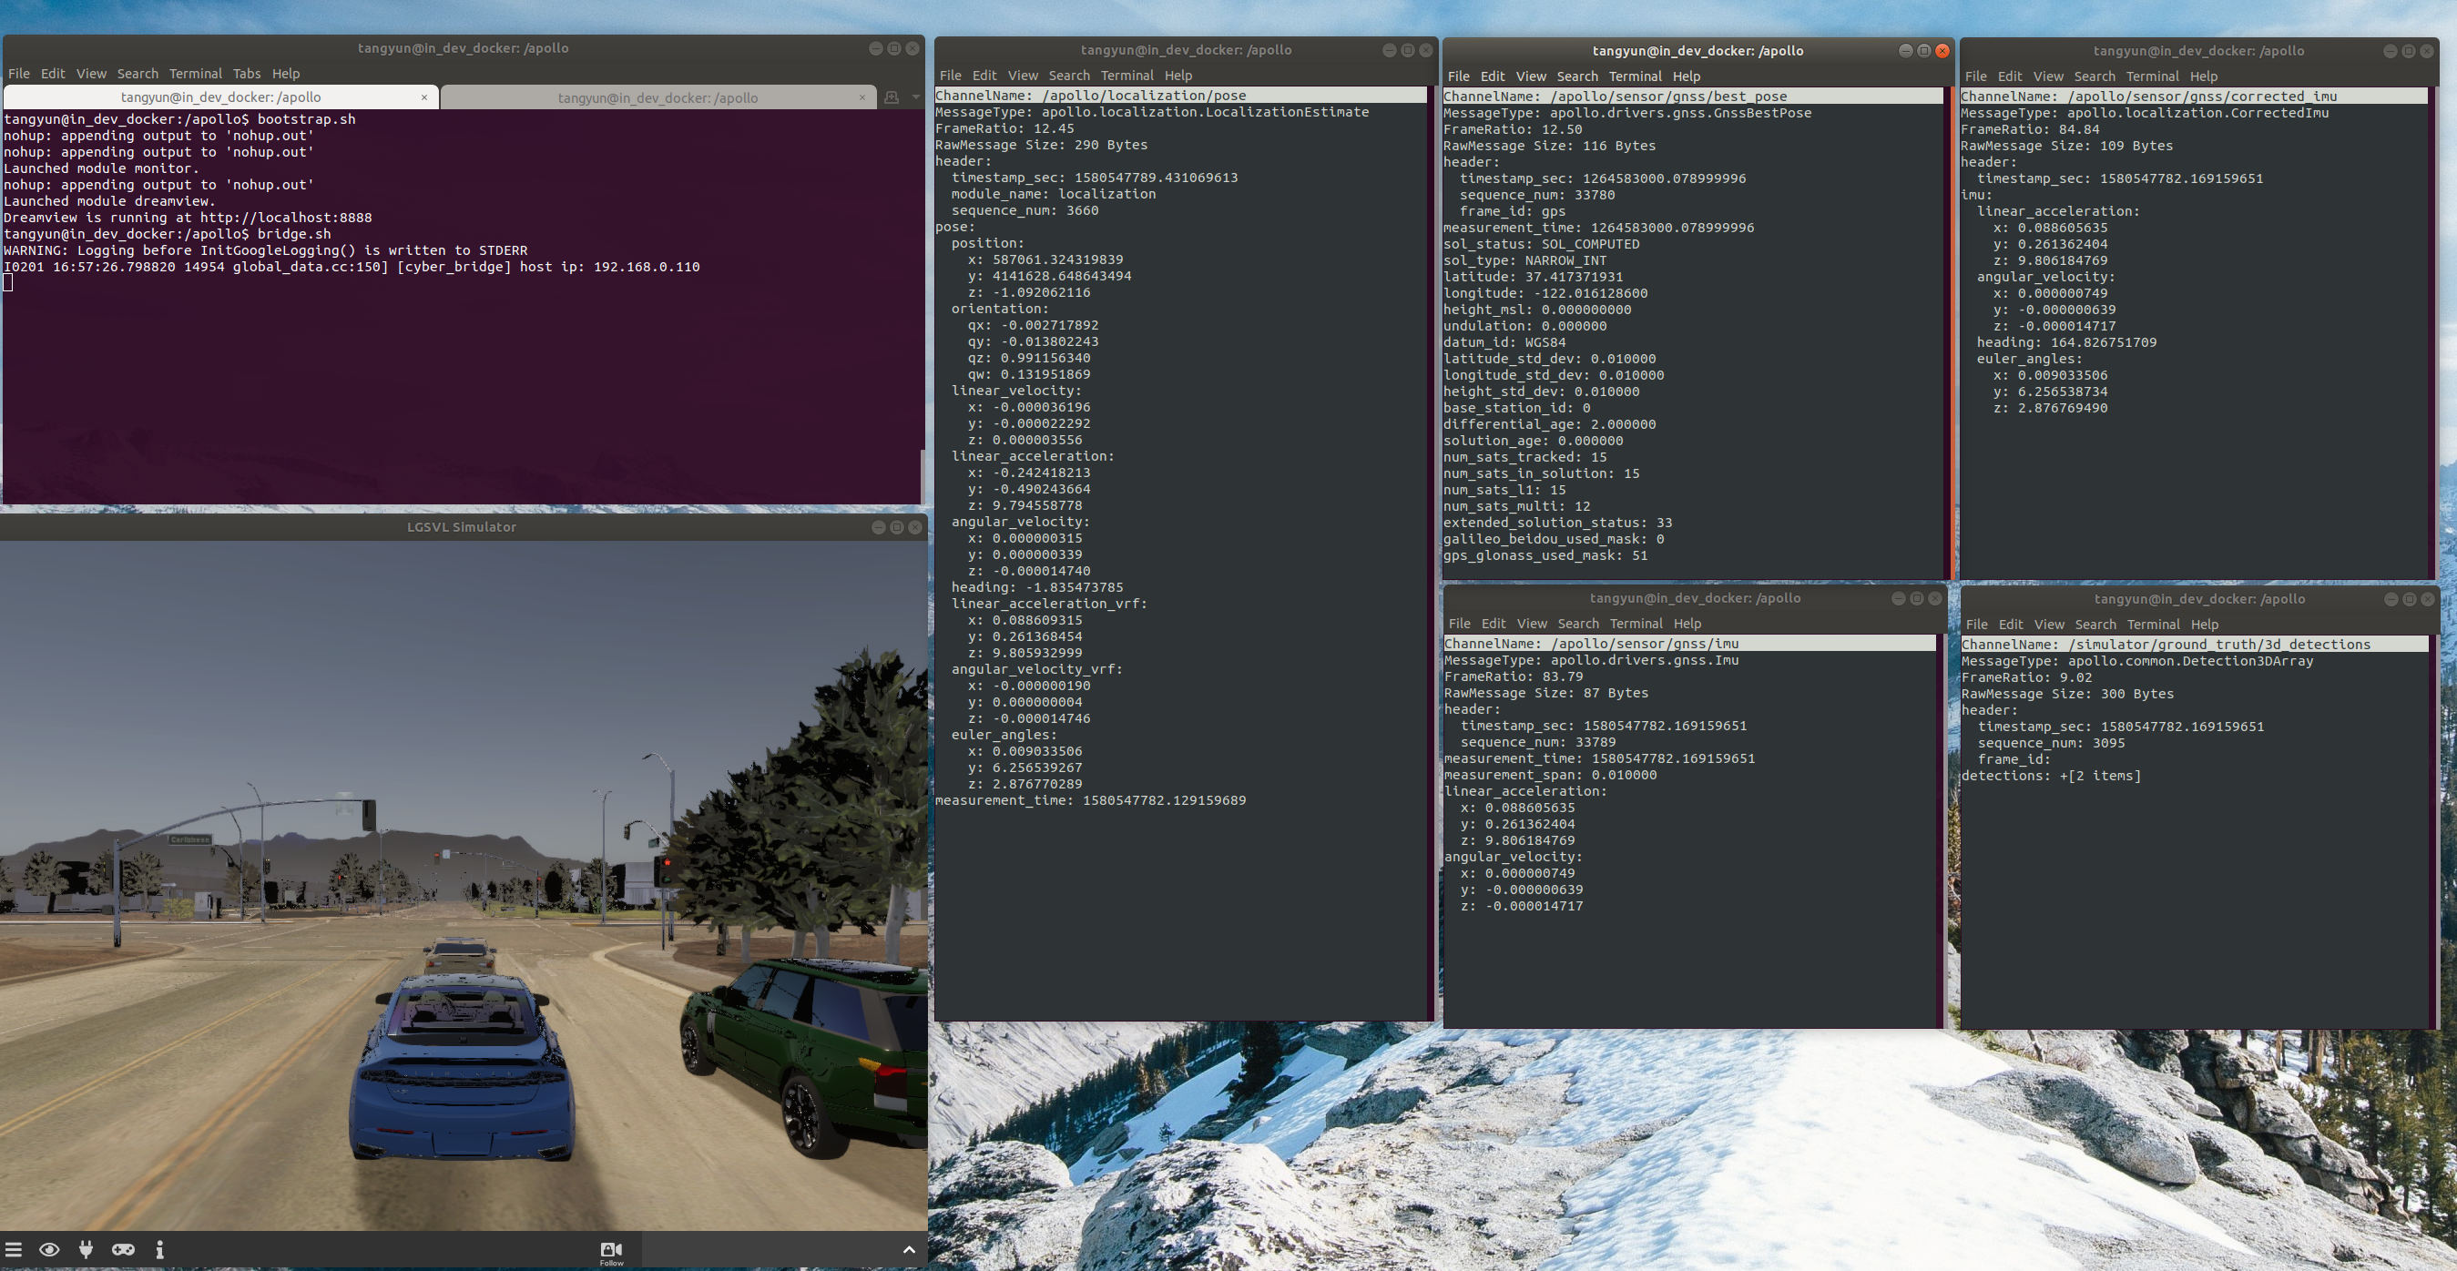
Task: Open Tabs menu in bootstrap terminal
Action: pos(247,74)
